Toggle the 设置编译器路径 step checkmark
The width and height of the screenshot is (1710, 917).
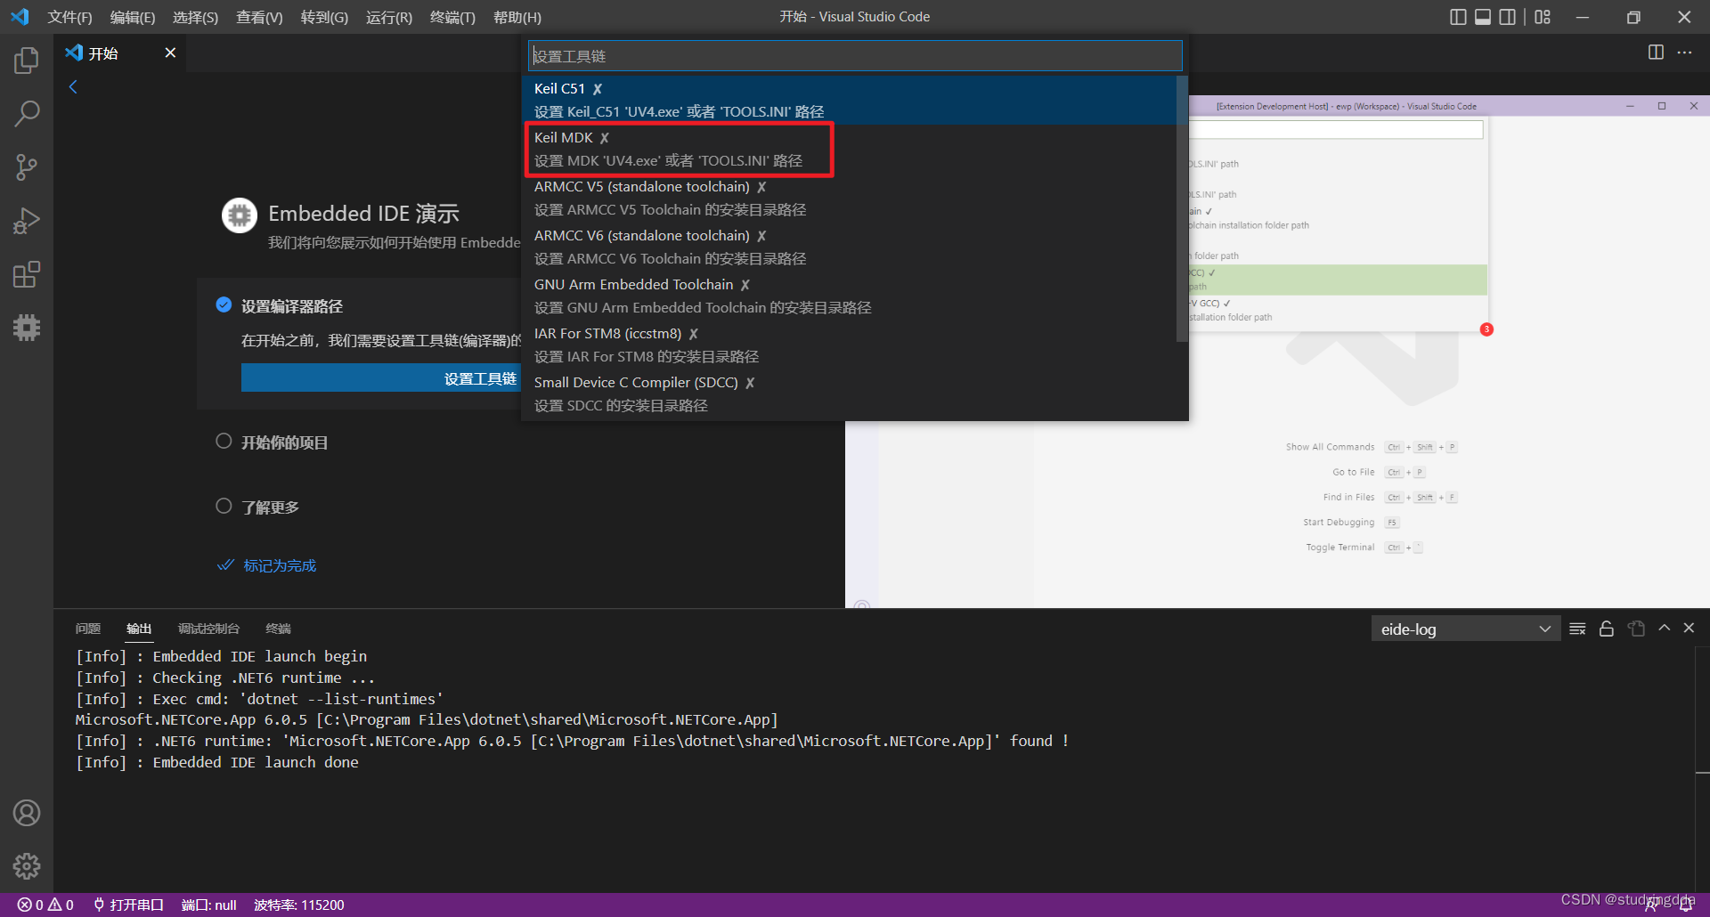tap(224, 305)
